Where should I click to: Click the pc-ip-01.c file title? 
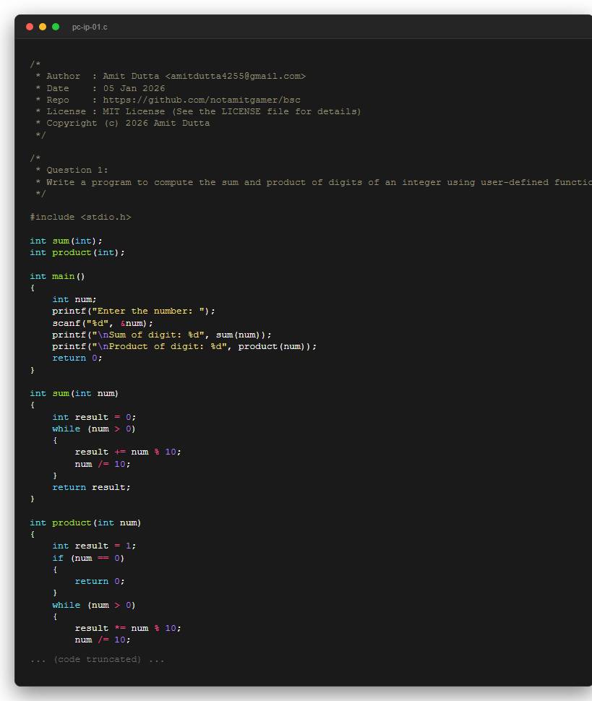pos(90,27)
